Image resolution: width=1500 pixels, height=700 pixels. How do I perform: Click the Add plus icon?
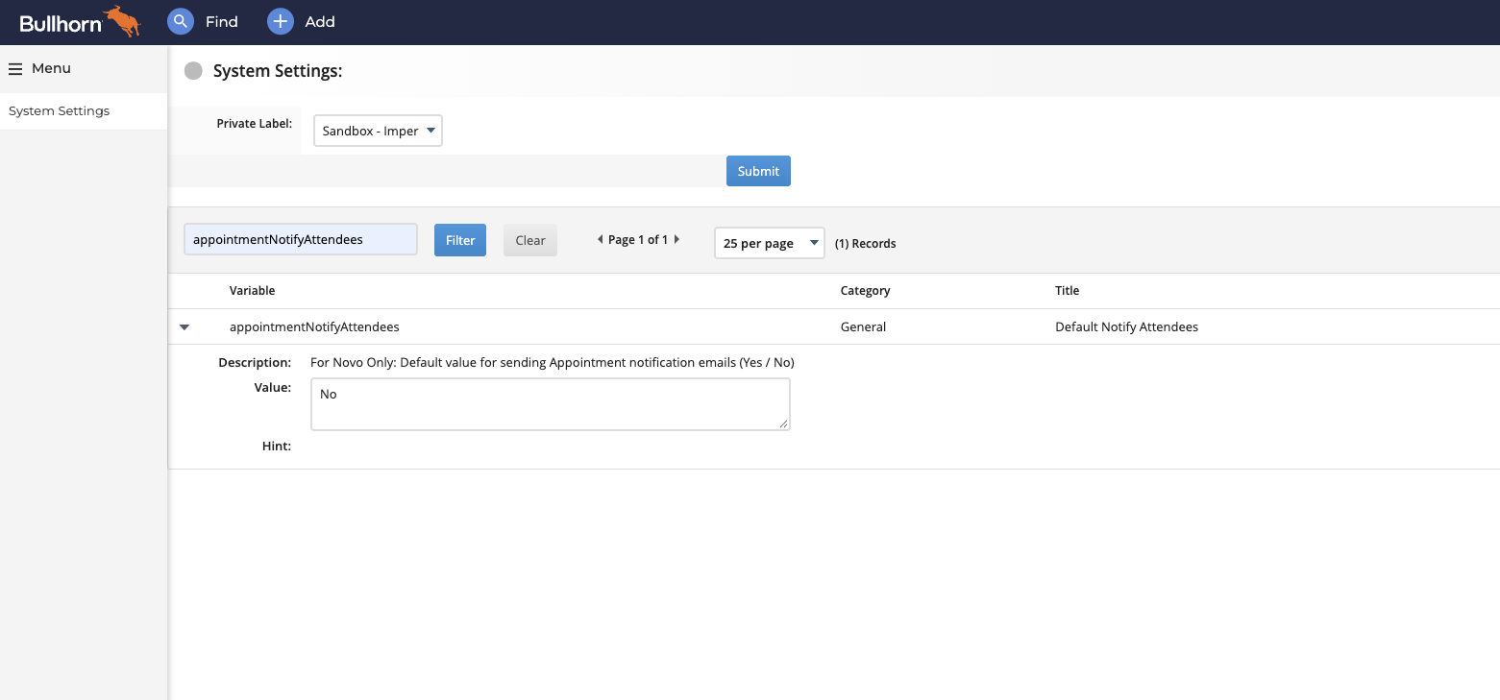[x=281, y=21]
